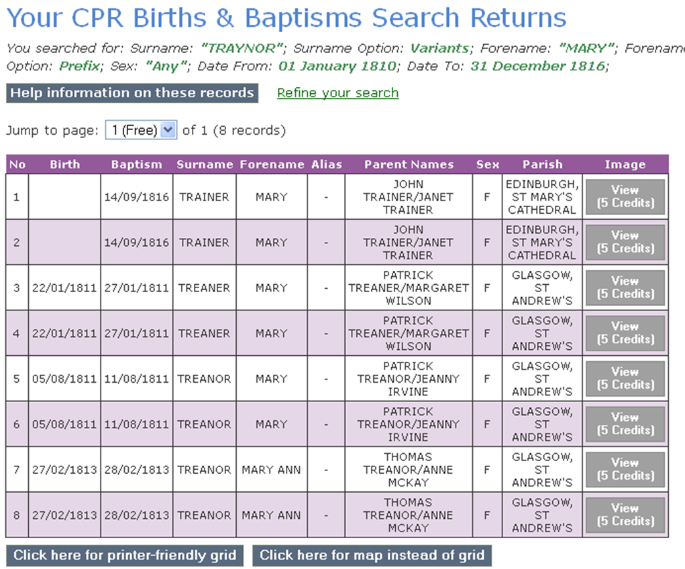Expand the Jump to page dropdown
This screenshot has width=685, height=569.
tap(141, 130)
